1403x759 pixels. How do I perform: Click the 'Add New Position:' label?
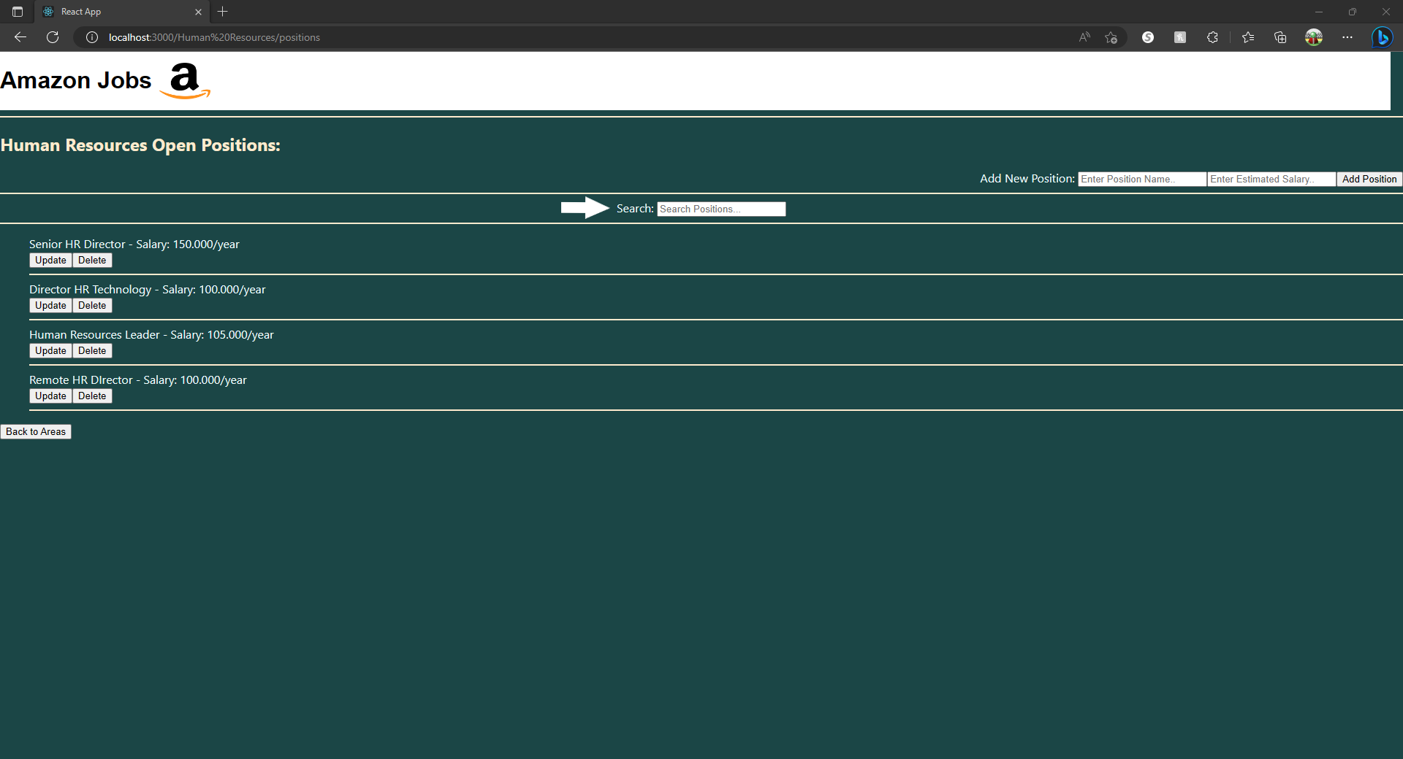(1027, 179)
